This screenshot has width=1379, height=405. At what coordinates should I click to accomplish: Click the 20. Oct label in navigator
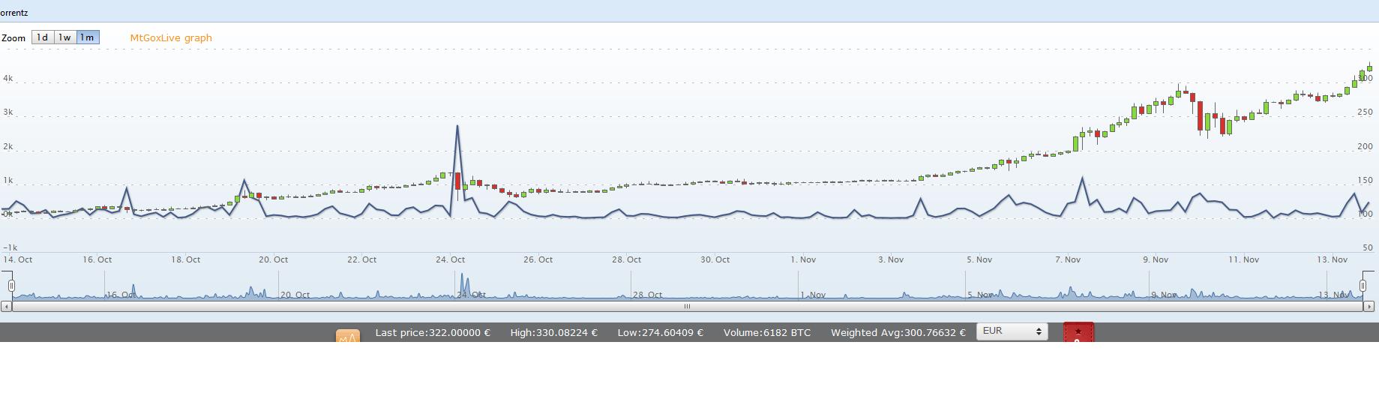coord(295,295)
